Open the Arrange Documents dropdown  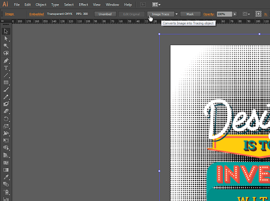coord(156,5)
